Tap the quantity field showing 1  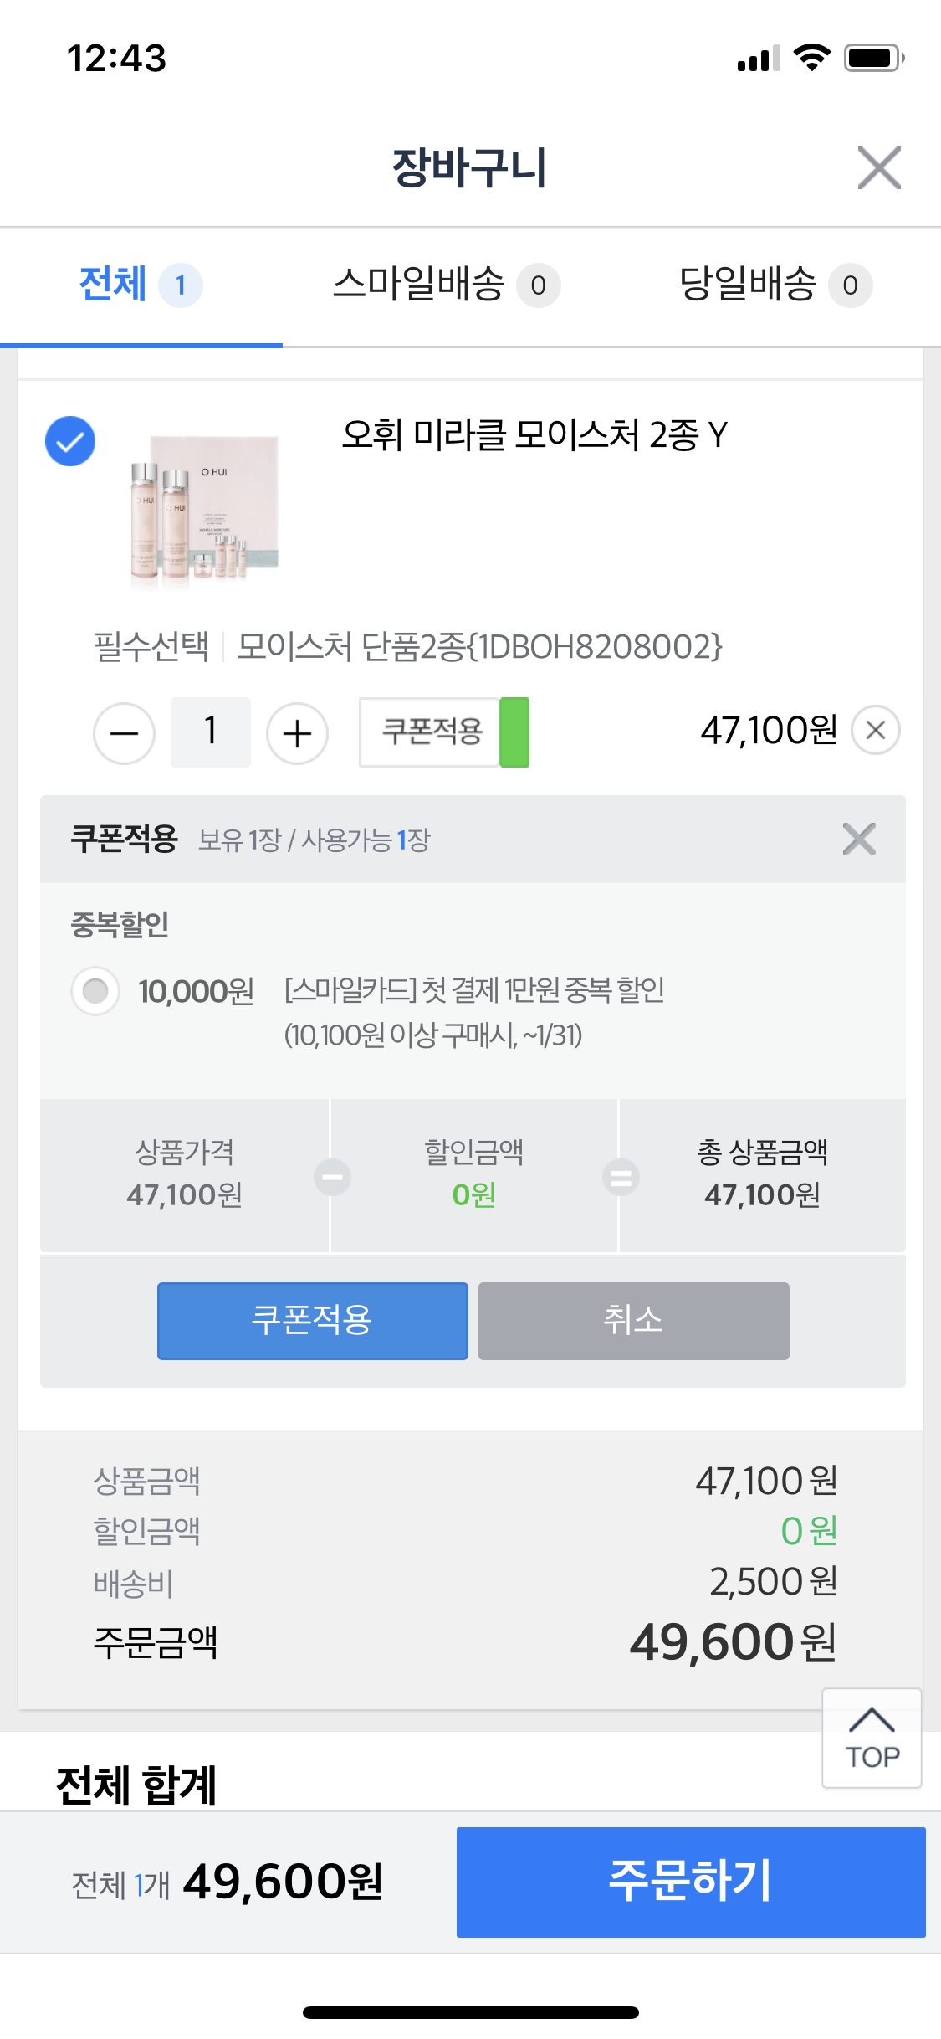click(211, 732)
